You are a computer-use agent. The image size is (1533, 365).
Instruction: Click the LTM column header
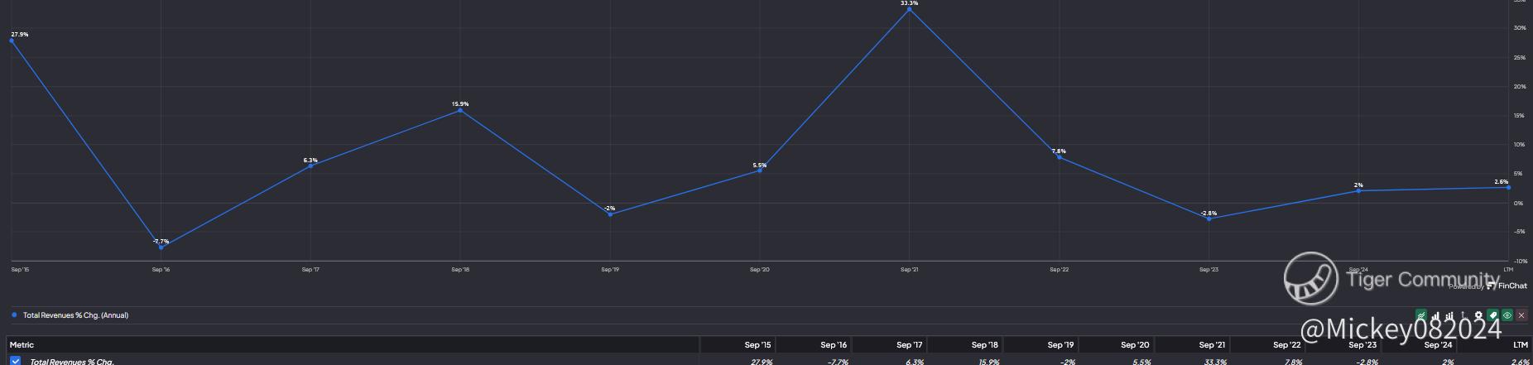coord(1521,345)
